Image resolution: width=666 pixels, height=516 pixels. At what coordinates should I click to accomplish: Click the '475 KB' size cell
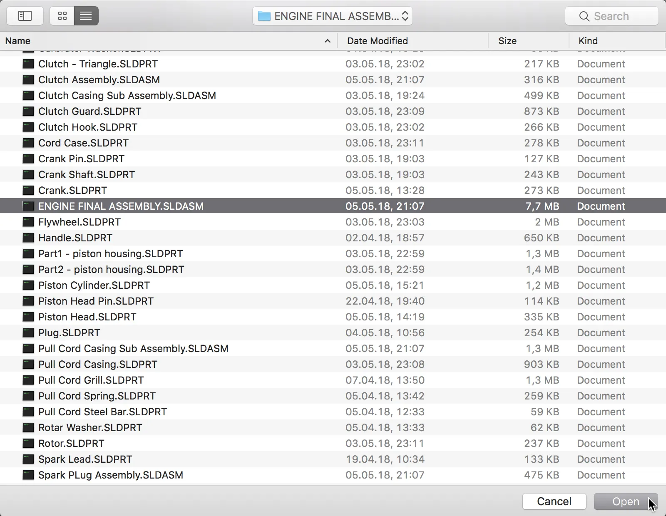[x=542, y=475]
